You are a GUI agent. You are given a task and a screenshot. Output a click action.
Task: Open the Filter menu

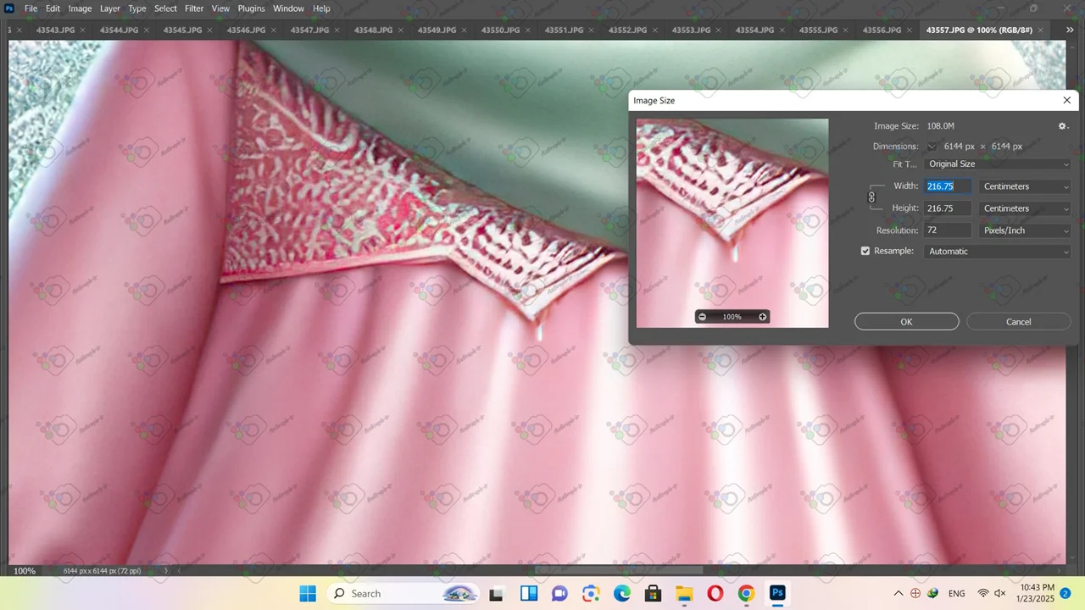click(x=194, y=8)
